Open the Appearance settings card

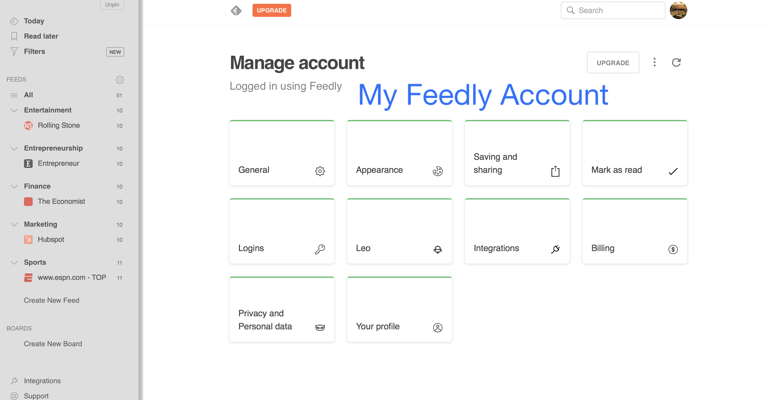pos(399,153)
